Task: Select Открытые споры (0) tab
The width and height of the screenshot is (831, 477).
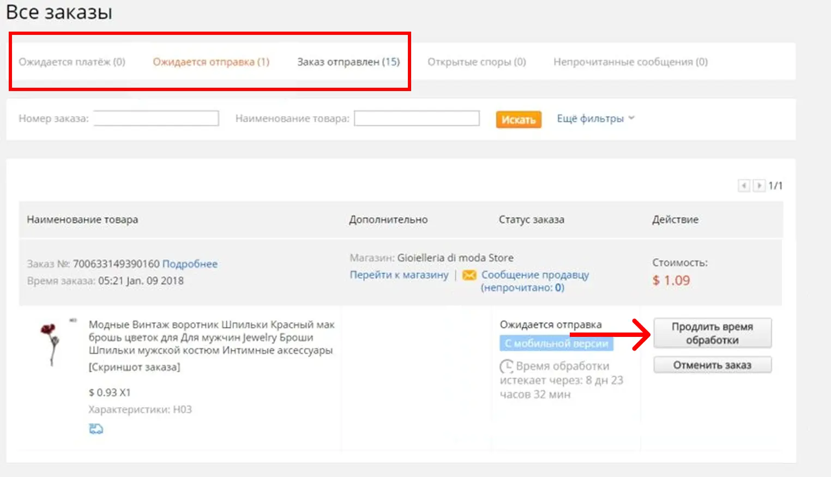Action: click(x=477, y=62)
